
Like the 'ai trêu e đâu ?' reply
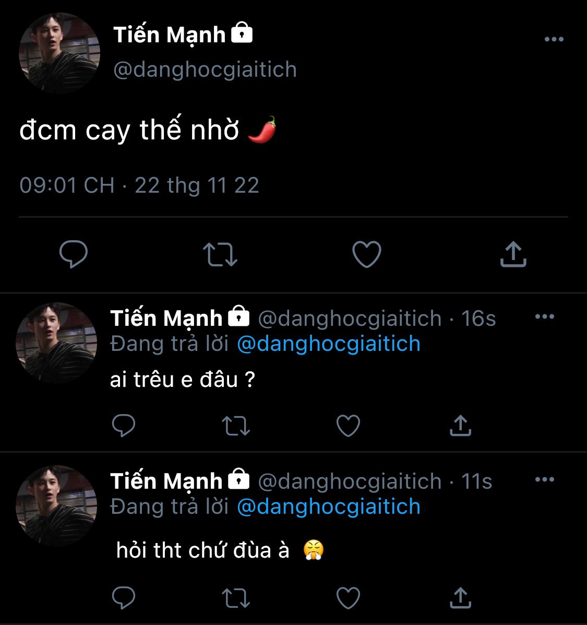coord(348,426)
